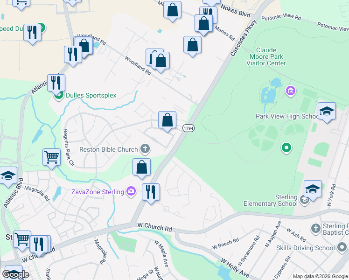Click the shopping bag marker near Nokes Blvd
This screenshot has height=280, width=349.
point(203,24)
